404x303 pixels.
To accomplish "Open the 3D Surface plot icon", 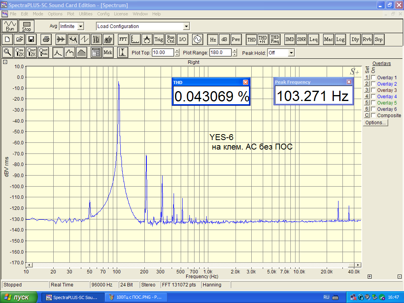I will (x=108, y=39).
